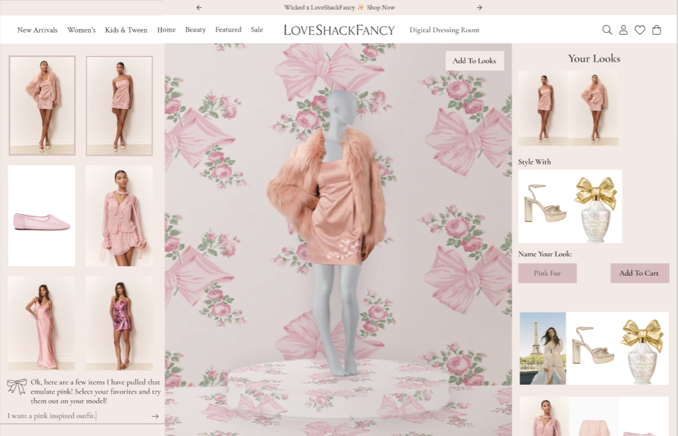678x436 pixels.
Task: Select the magenta sequin mini dress thumbnail
Action: click(119, 323)
